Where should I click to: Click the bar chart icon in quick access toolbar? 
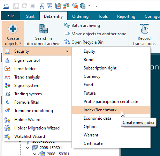(x=75, y=6)
